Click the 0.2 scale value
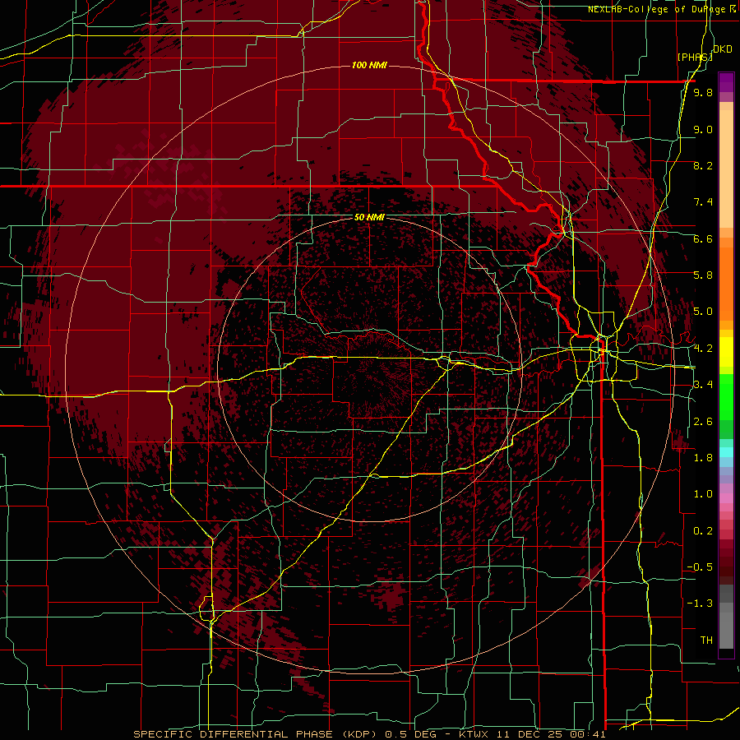 pyautogui.click(x=703, y=531)
